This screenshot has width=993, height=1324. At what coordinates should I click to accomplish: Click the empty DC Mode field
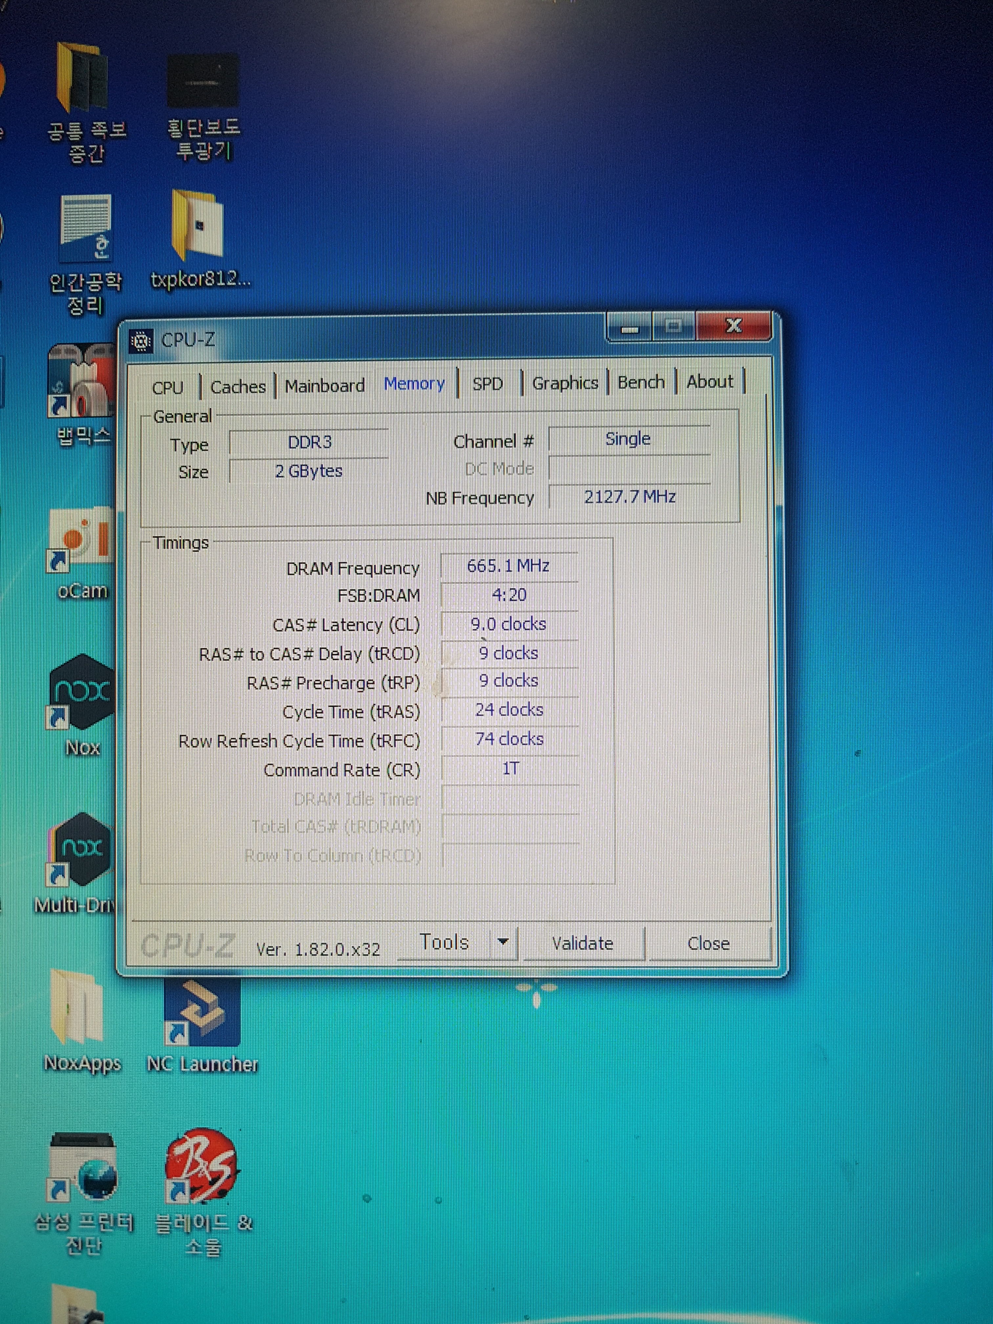[x=630, y=468]
